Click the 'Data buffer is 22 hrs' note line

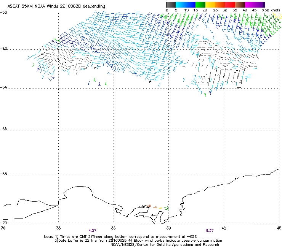138,241
